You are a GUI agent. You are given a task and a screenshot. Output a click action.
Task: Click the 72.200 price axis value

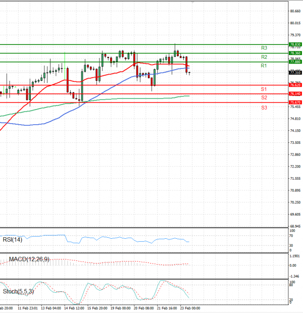(x=295, y=167)
